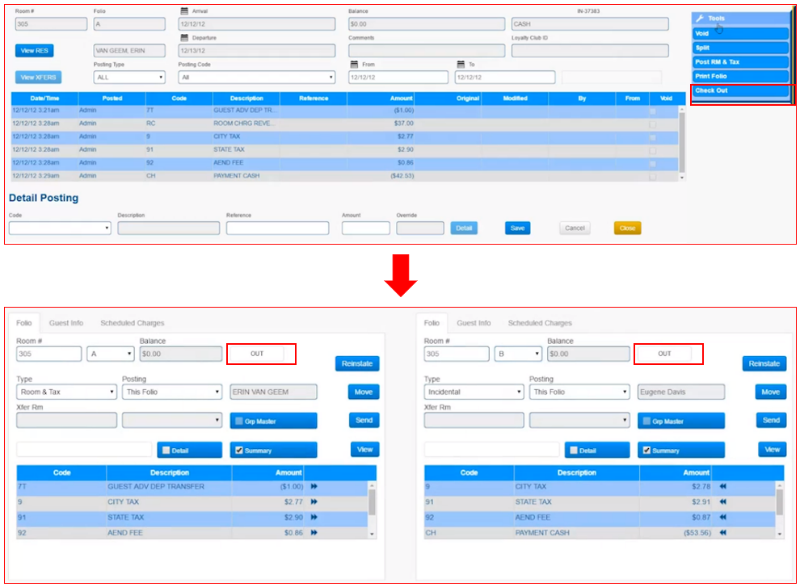Click the To date calendar icon
This screenshot has height=587, width=800.
click(461, 65)
